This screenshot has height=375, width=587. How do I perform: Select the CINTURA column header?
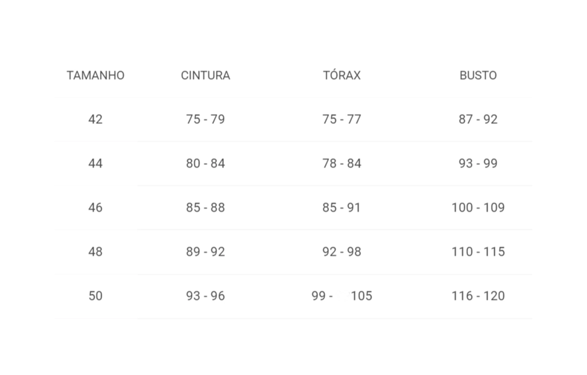(x=205, y=75)
